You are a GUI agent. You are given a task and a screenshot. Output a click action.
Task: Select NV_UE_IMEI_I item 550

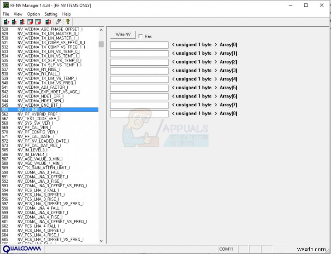[x=50, y=110]
